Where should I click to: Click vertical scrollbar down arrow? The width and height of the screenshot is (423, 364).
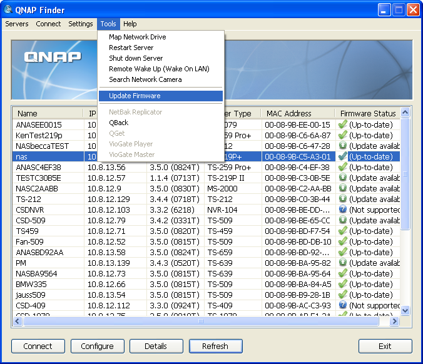coord(405,310)
